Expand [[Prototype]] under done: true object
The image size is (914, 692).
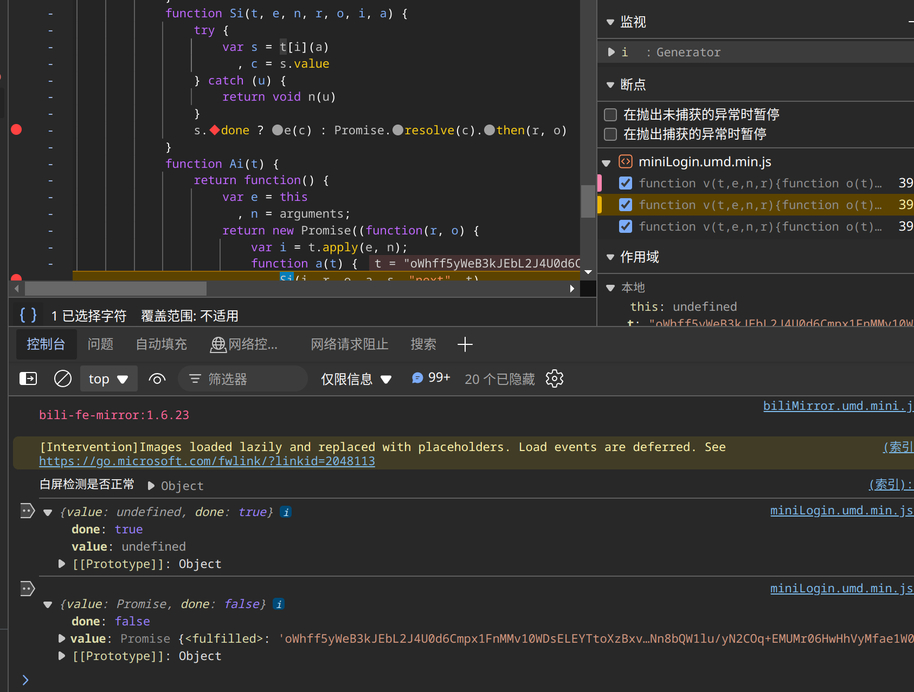(x=62, y=564)
